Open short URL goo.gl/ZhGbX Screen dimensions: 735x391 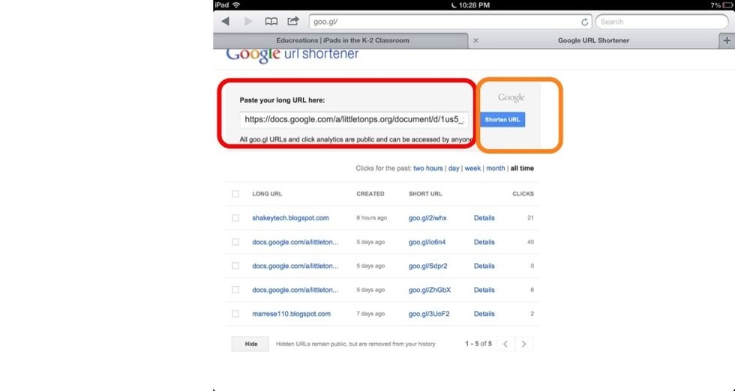[x=429, y=290]
